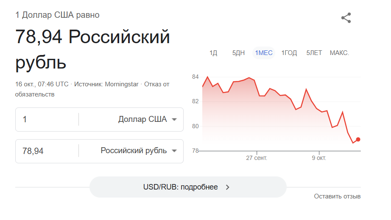This screenshot has height=220, width=391.
Task: Switch chart to 1Д range
Action: pos(213,53)
